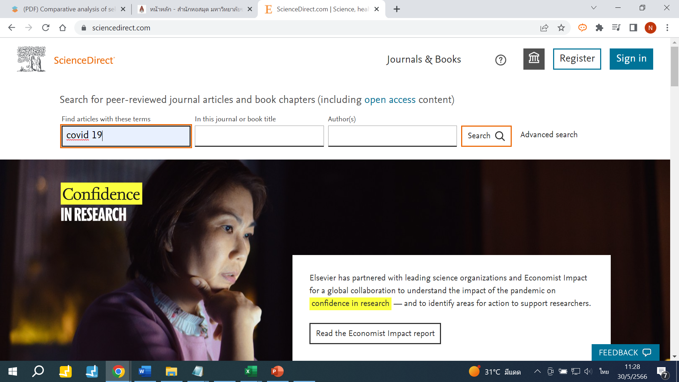
Task: Go back with browser back arrow
Action: [x=12, y=28]
